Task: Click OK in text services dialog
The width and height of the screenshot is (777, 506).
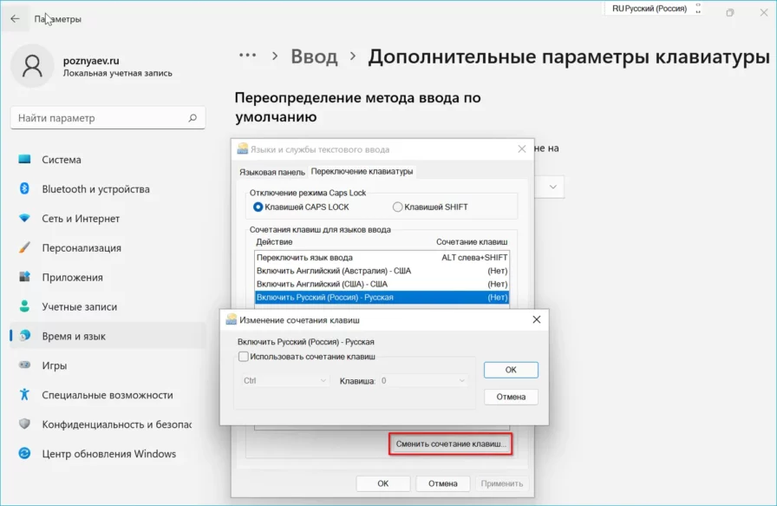Action: pyautogui.click(x=383, y=483)
